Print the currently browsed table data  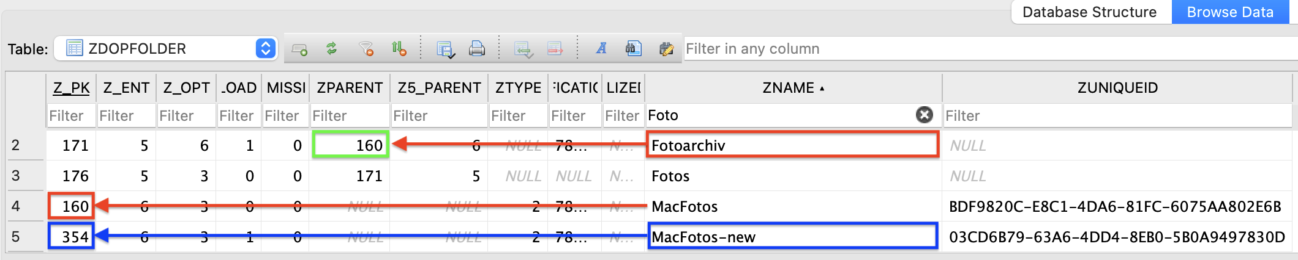(x=477, y=49)
